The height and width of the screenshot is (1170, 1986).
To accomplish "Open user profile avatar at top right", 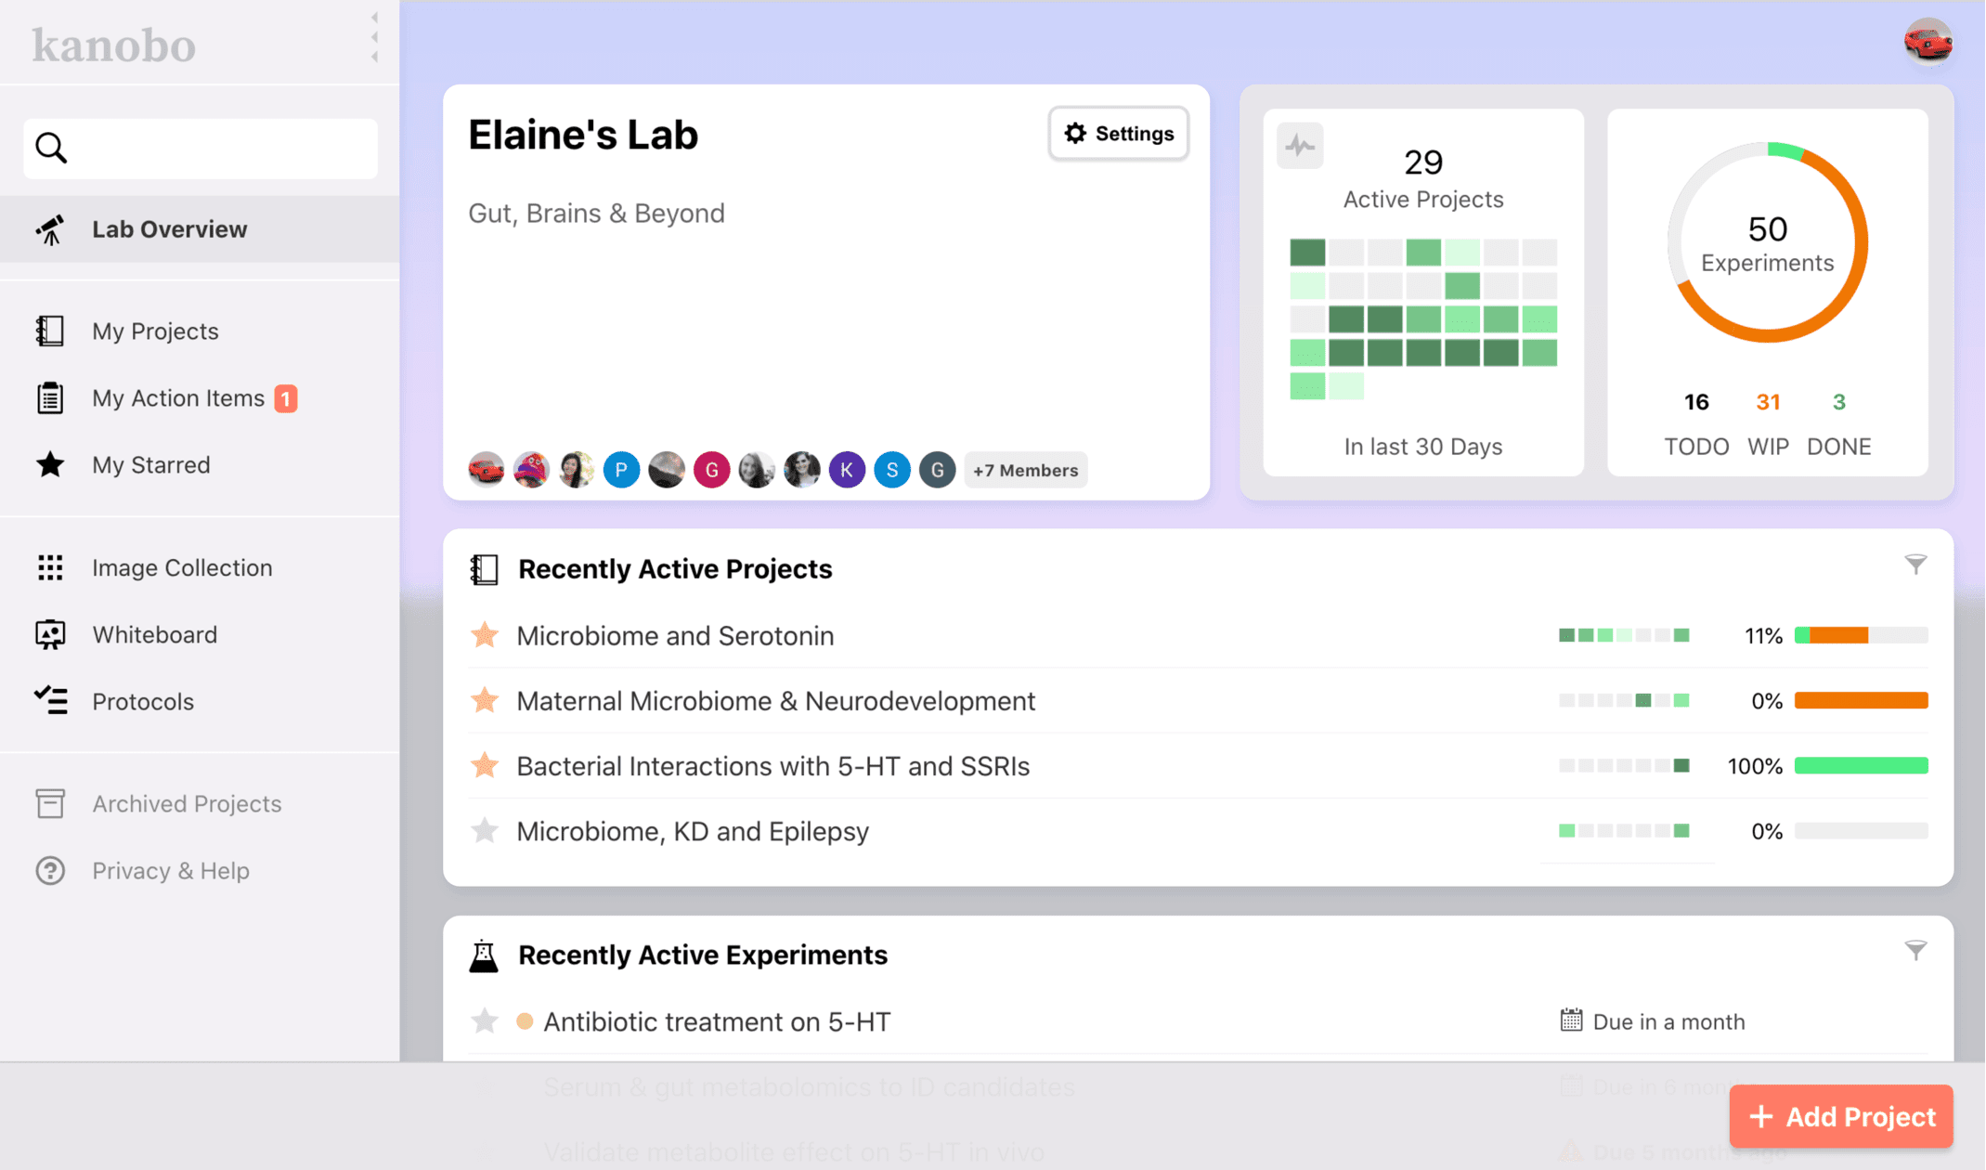I will (1928, 43).
